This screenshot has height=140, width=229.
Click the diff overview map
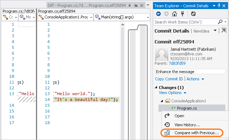click(138, 82)
